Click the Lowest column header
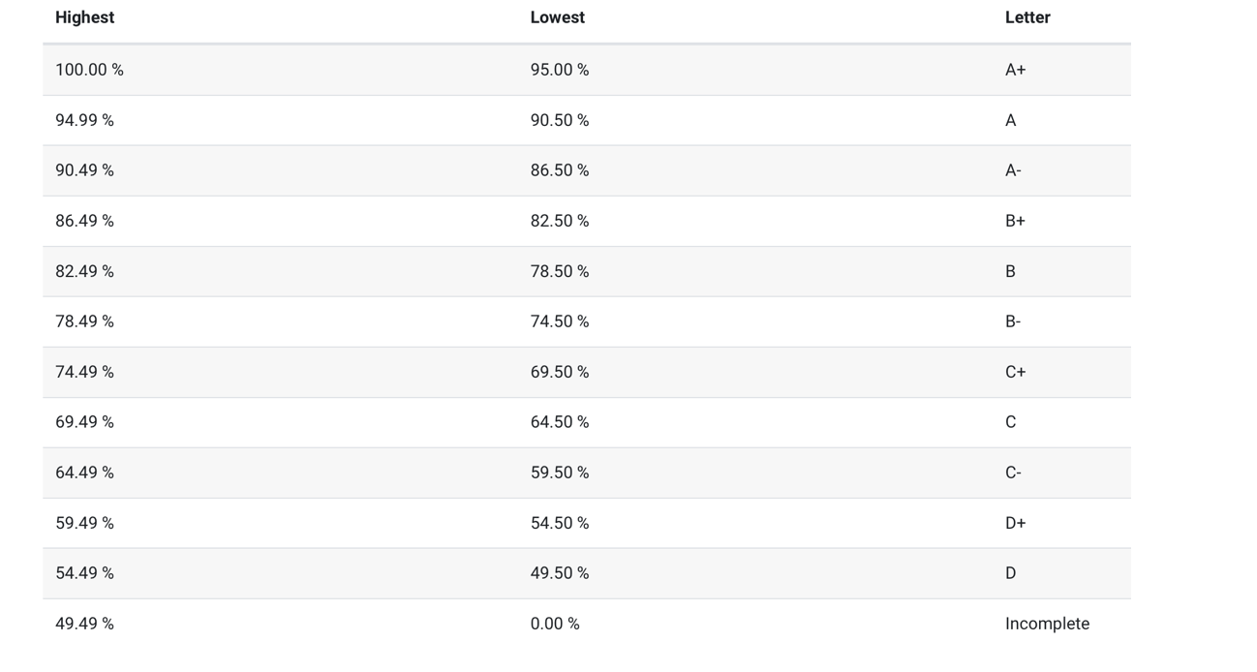This screenshot has height=672, width=1257. coord(558,17)
